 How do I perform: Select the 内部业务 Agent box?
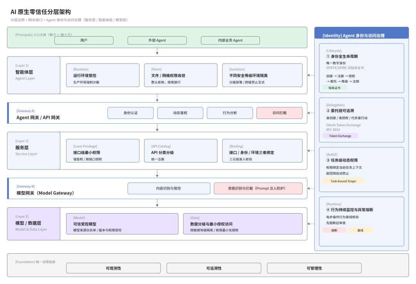pyautogui.click(x=230, y=40)
